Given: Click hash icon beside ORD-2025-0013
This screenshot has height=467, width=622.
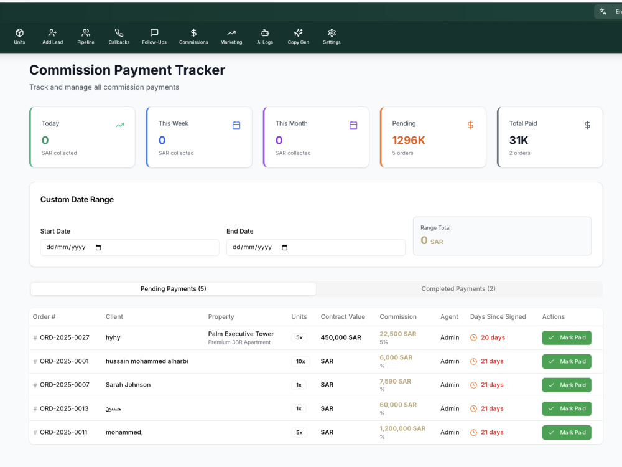Looking at the screenshot, I should [35, 408].
